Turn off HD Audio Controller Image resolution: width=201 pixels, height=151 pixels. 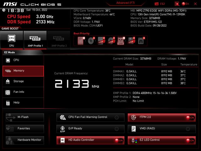119,141
